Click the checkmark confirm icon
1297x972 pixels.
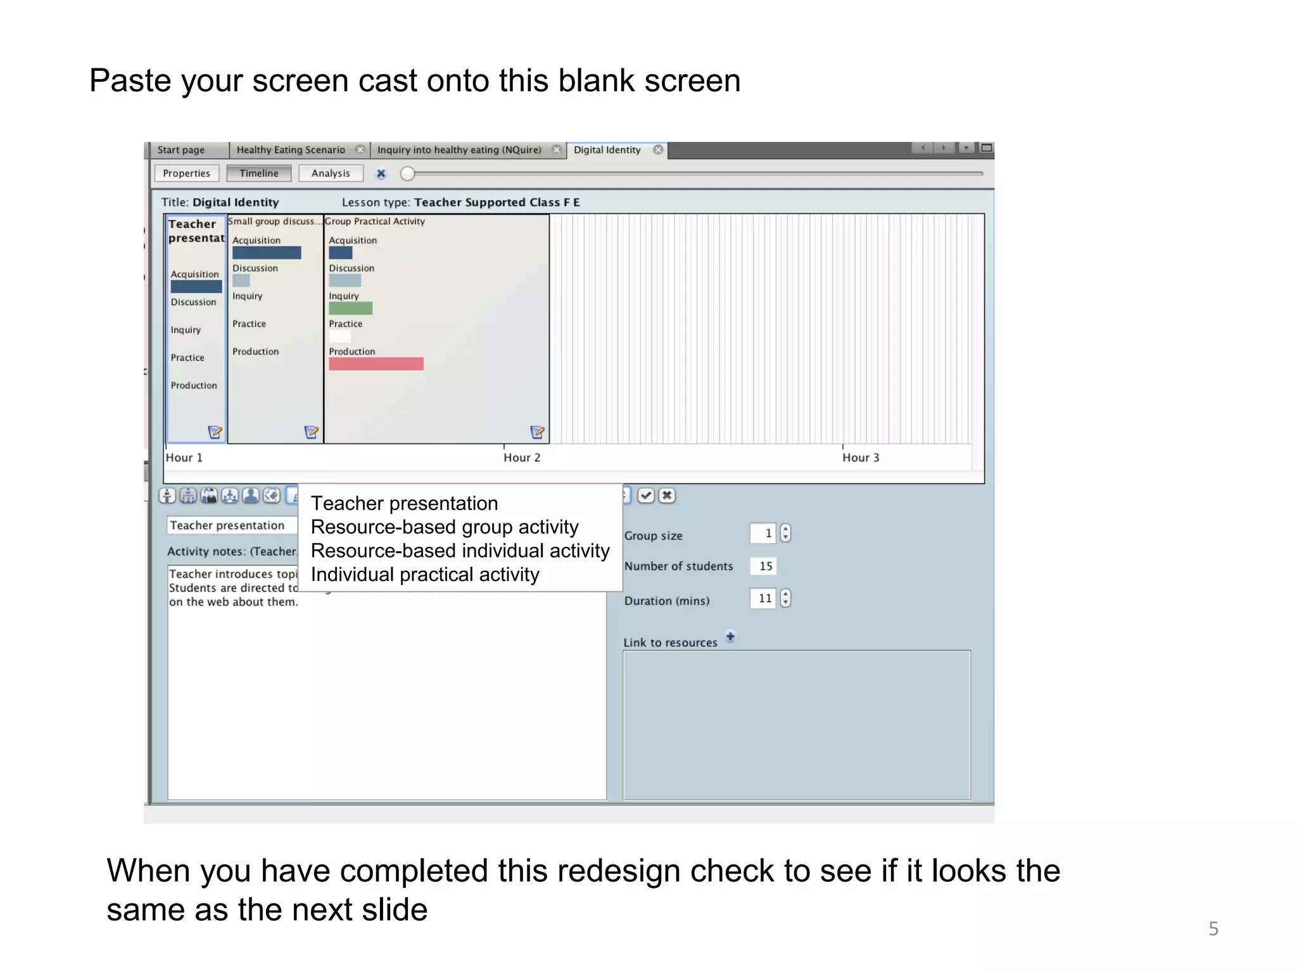click(645, 495)
